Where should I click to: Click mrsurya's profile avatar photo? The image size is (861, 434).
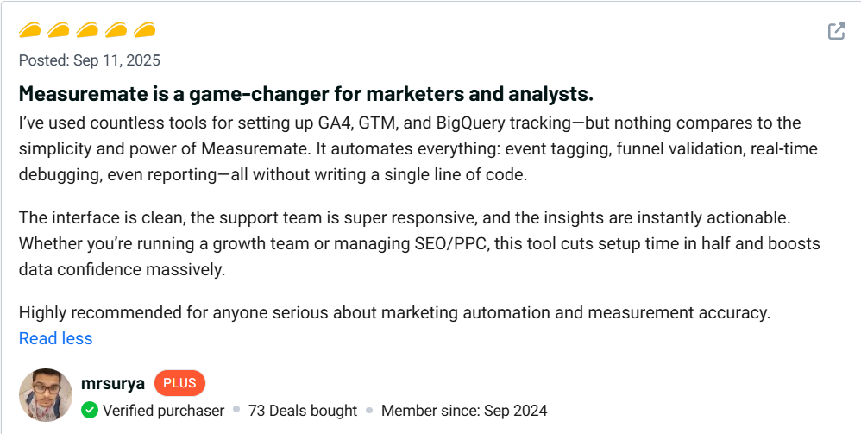coord(44,394)
